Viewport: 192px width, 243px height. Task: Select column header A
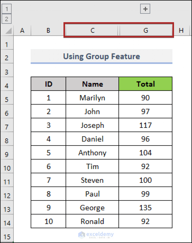coord(22,30)
